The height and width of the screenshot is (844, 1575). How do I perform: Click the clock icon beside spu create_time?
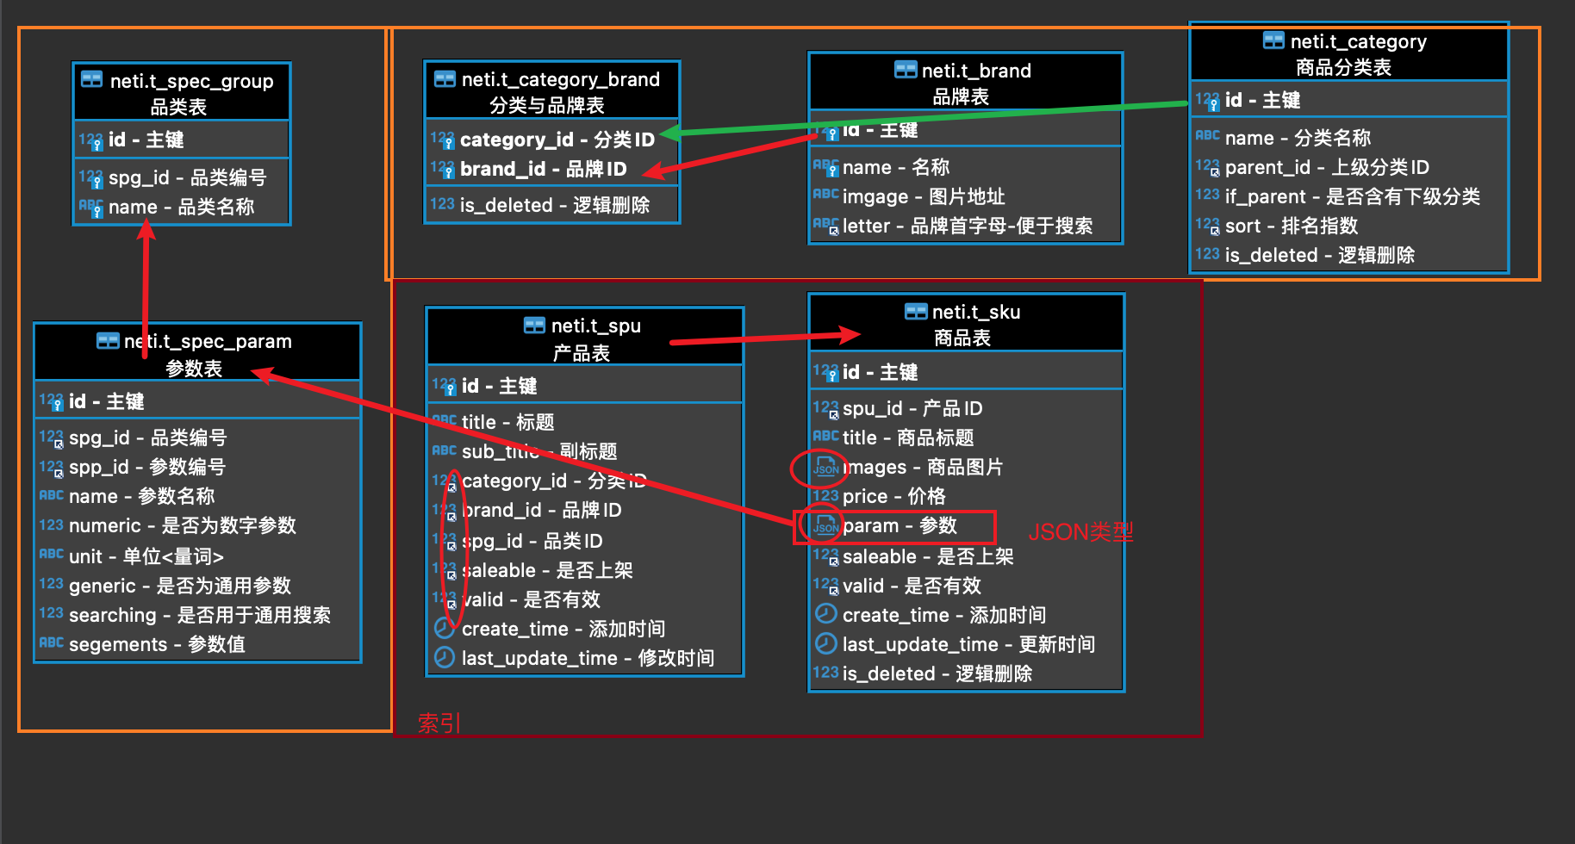444,629
